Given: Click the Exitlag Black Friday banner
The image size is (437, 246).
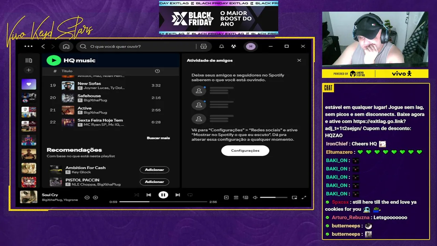Looking at the screenshot, I should point(218,18).
